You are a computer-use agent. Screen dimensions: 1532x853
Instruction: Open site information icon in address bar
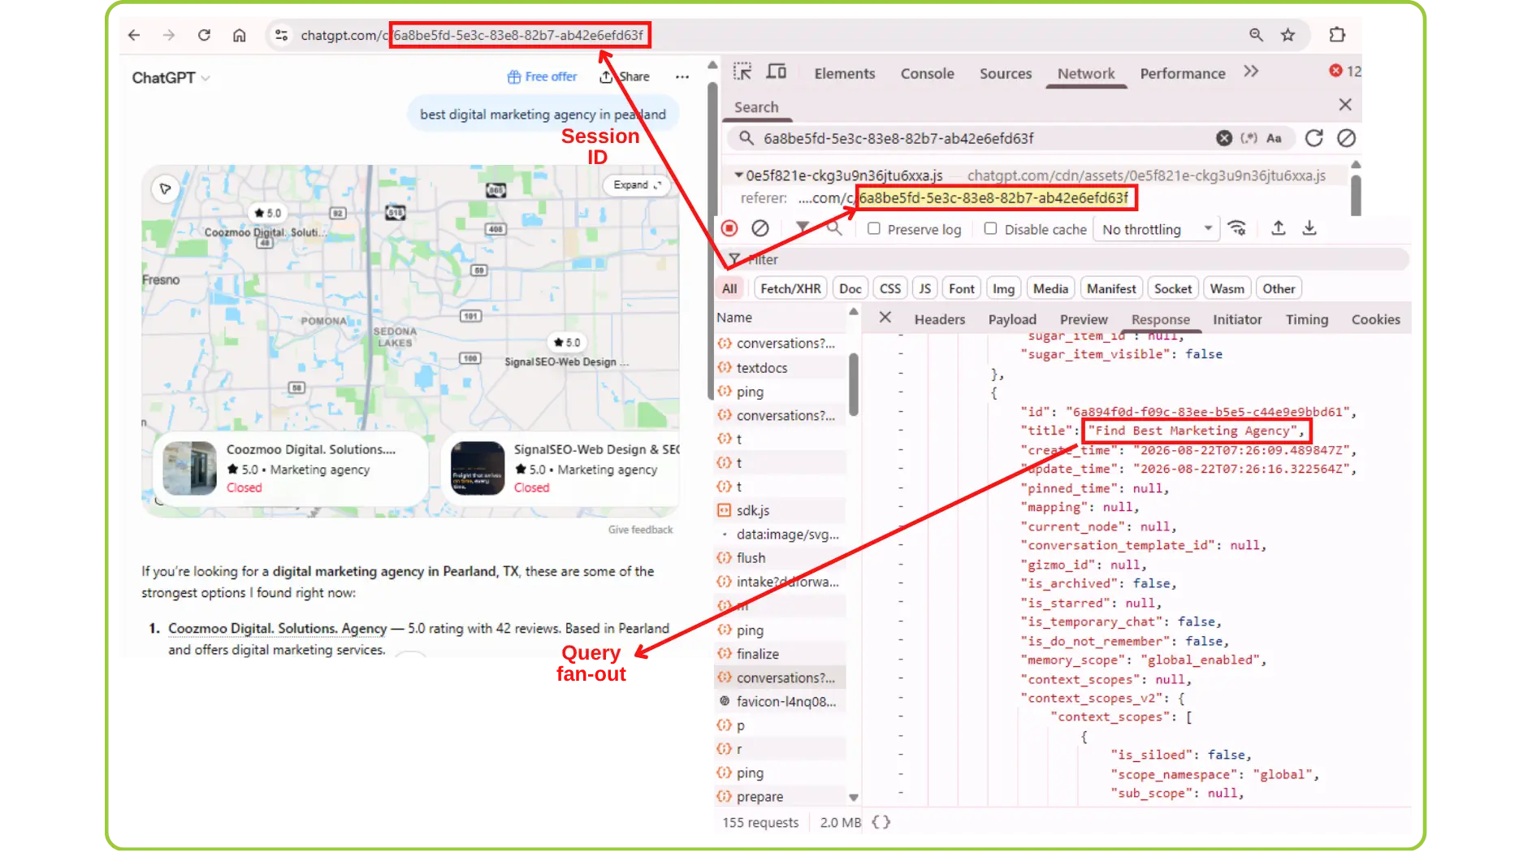point(281,35)
